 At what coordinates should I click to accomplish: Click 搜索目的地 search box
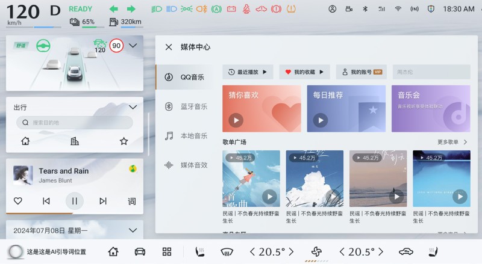75,123
